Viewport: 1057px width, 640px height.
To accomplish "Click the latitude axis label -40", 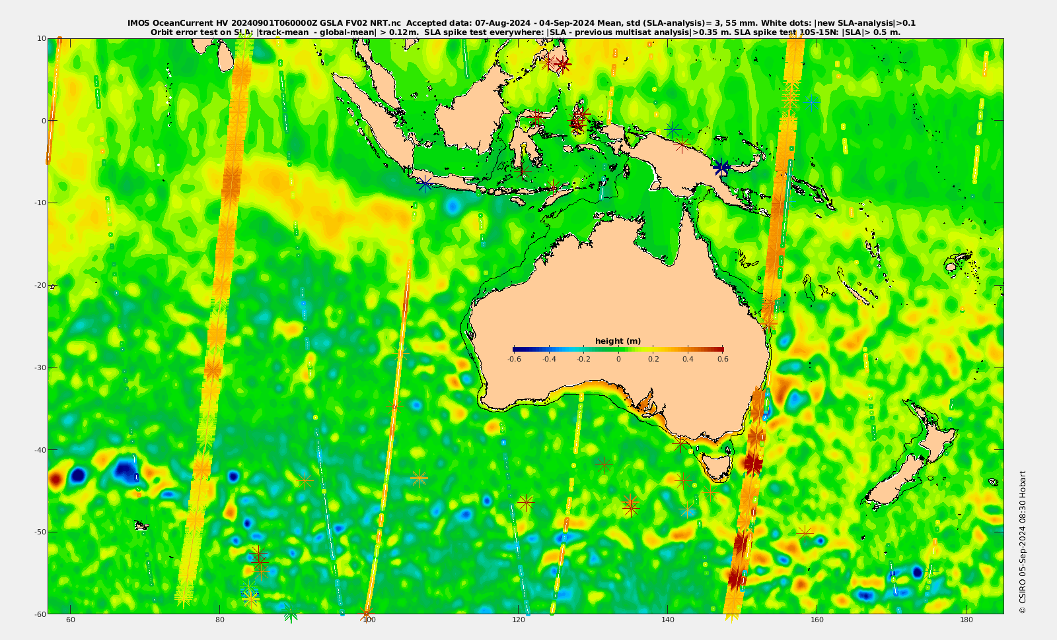I will (x=40, y=450).
